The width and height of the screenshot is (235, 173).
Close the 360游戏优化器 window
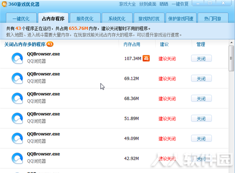pos(223,3)
